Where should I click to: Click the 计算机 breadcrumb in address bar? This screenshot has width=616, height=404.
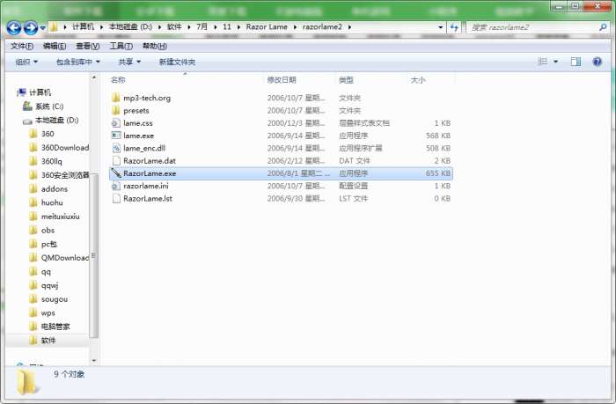click(83, 26)
